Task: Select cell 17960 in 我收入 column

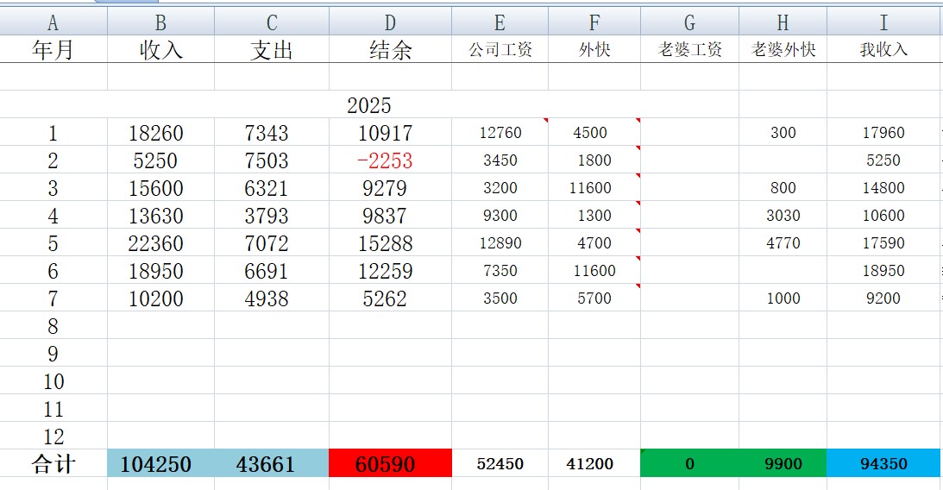Action: (883, 132)
